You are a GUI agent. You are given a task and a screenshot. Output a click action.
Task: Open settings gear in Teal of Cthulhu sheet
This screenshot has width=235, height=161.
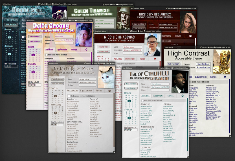[183, 96]
